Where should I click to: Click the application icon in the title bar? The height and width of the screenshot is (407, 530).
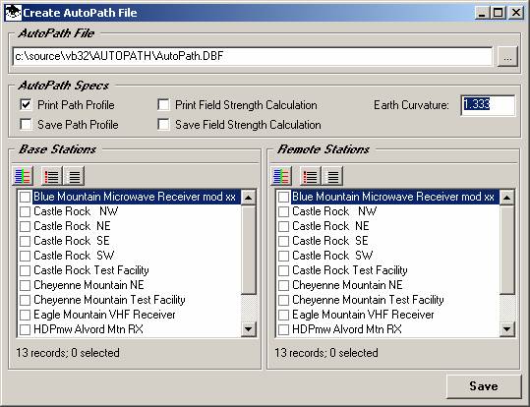pos(13,13)
